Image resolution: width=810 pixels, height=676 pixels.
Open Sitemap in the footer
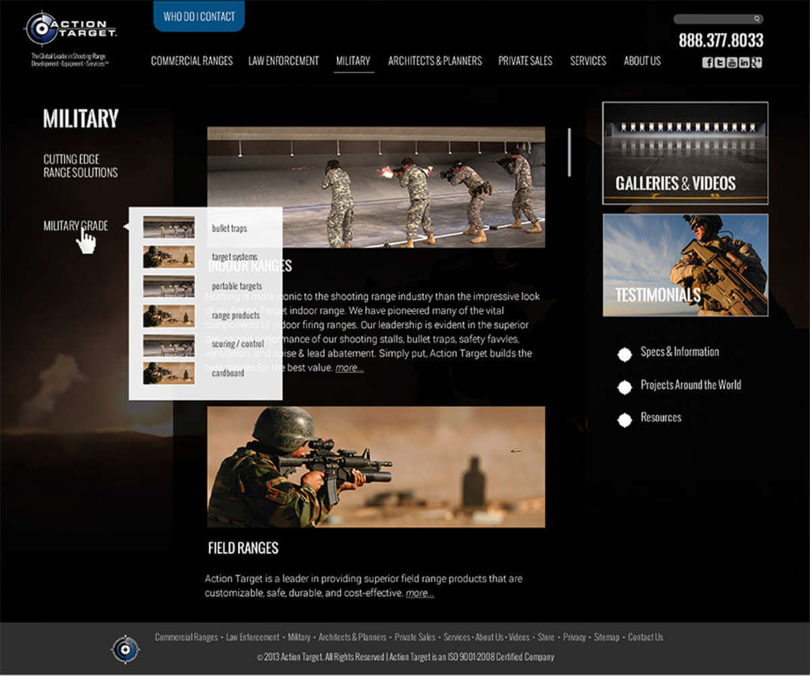[x=607, y=637]
